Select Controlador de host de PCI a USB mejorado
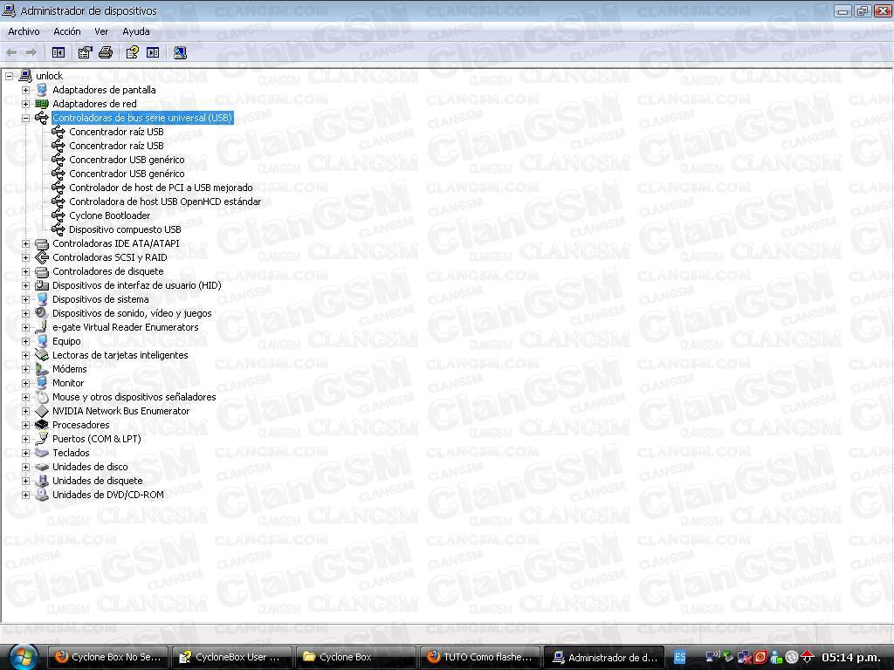 click(x=161, y=188)
